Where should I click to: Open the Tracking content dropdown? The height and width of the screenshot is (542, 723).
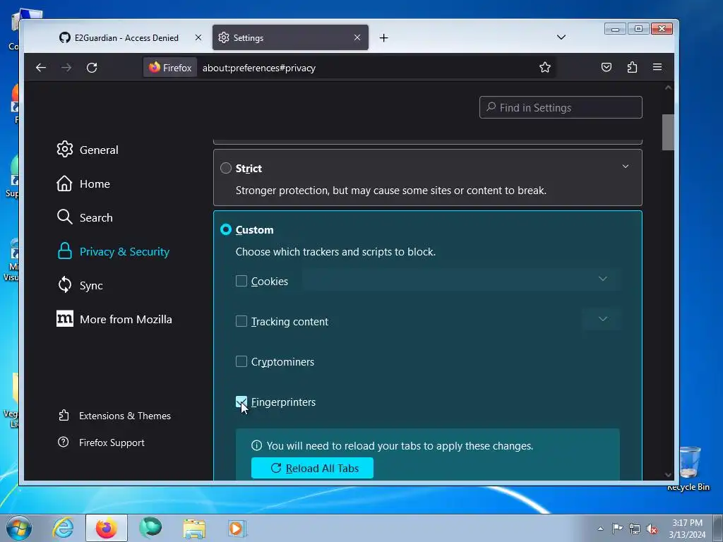[x=602, y=320]
